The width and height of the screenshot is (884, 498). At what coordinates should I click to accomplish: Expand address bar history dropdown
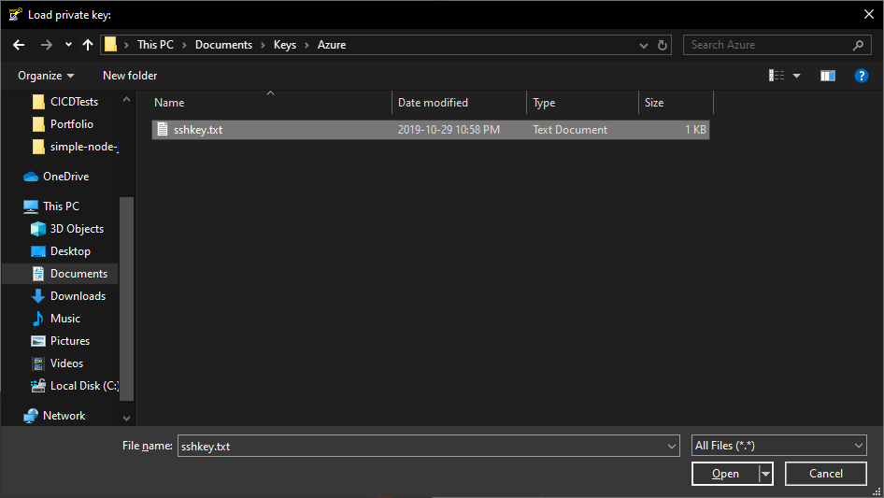pyautogui.click(x=643, y=45)
